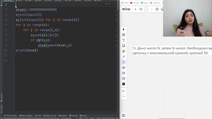Select the Sticky note tool in Miro

pyautogui.click(x=124, y=46)
